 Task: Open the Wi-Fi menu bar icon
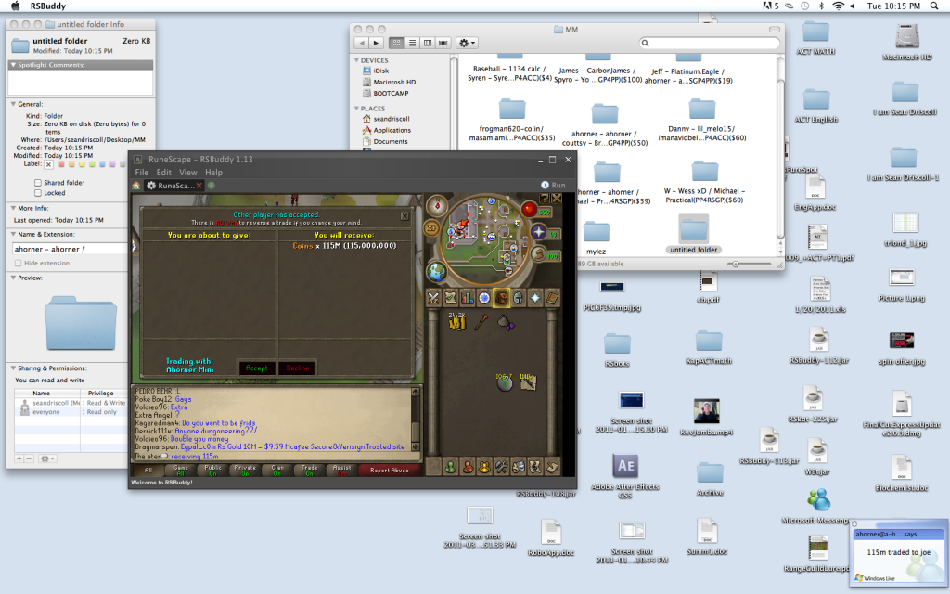pyautogui.click(x=838, y=6)
